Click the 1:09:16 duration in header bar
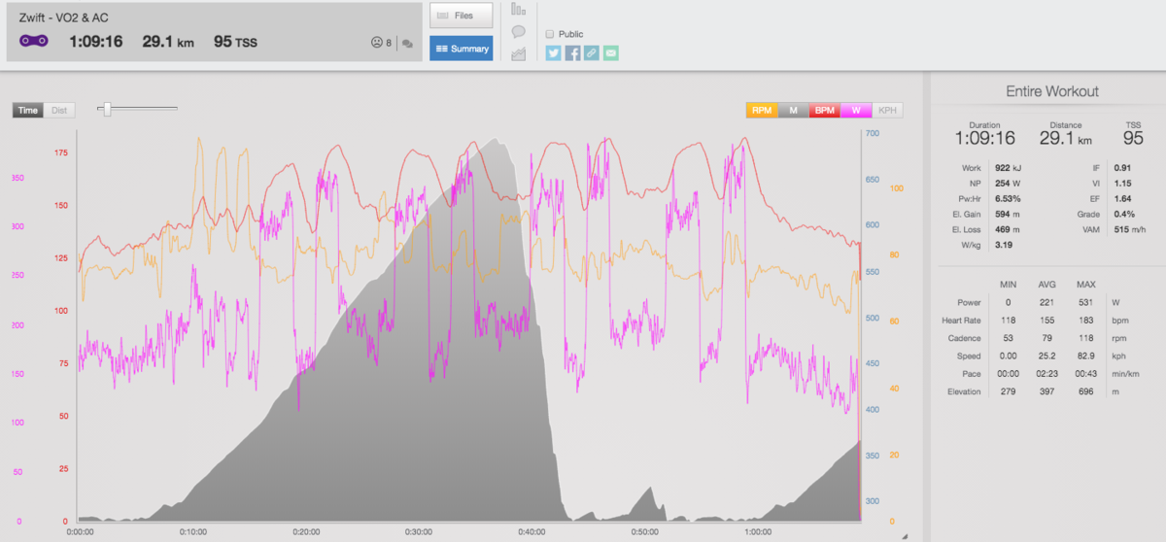 pyautogui.click(x=95, y=42)
